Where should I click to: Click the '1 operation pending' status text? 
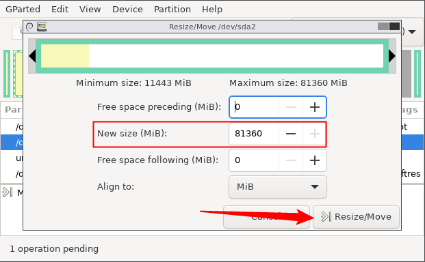point(54,249)
